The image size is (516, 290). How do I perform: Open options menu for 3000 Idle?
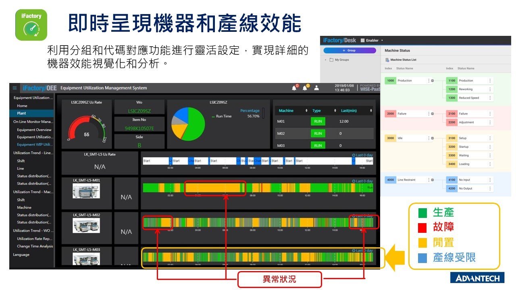coord(429,138)
